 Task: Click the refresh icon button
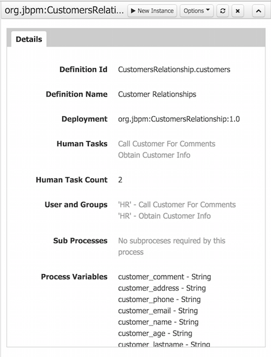pos(223,11)
